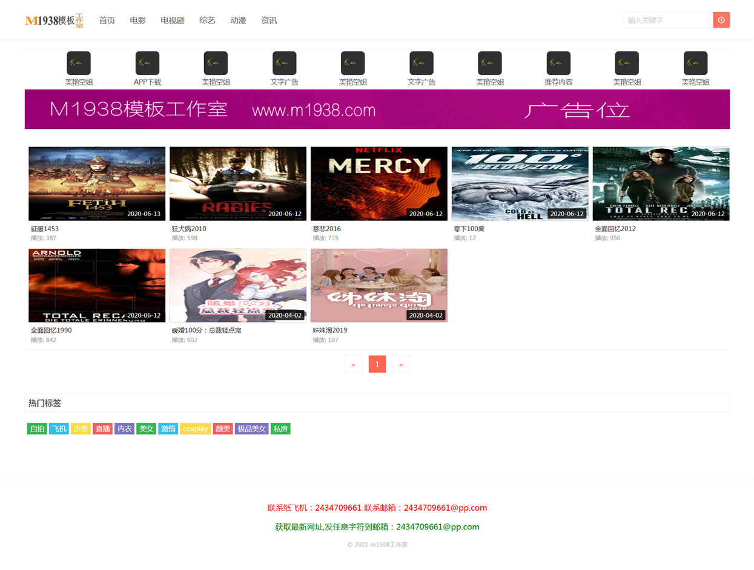The width and height of the screenshot is (754, 570).
Task: Select page 1 in pagination
Action: coord(377,364)
